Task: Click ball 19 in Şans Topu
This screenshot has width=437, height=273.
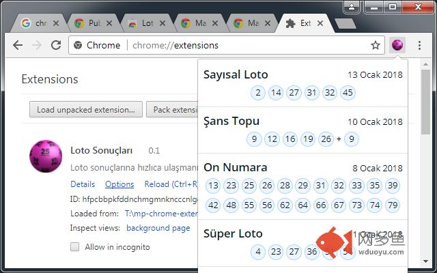Action: [308, 139]
